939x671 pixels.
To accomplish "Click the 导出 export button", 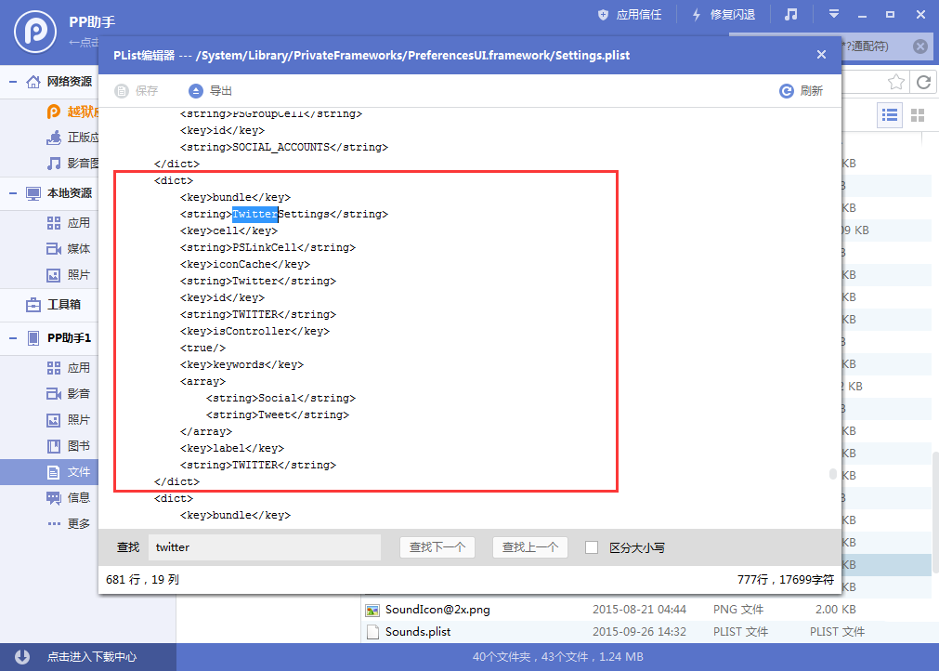I will coord(210,90).
